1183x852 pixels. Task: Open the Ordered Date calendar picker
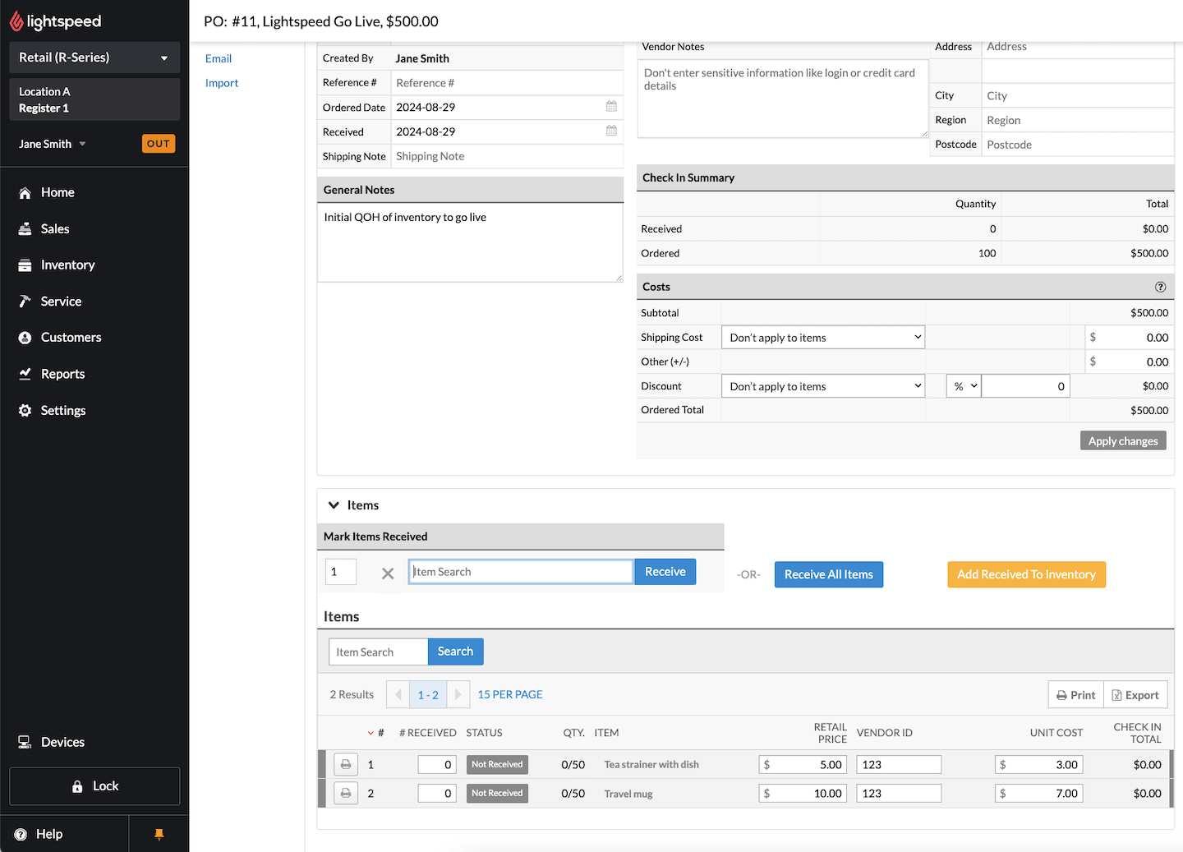tap(611, 107)
